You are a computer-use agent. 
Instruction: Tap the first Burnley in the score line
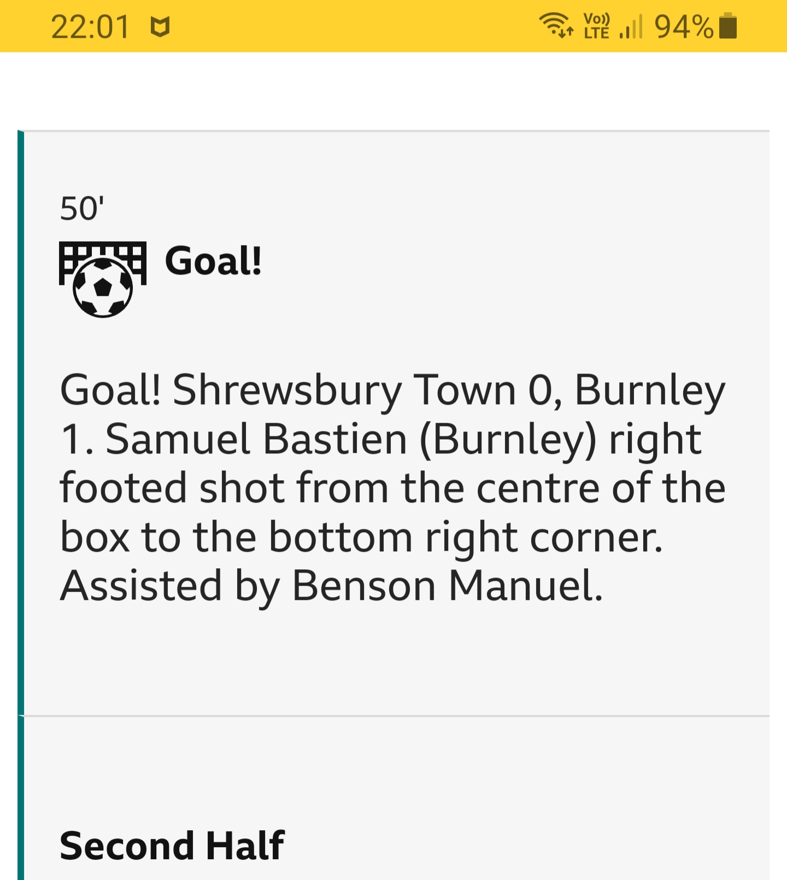pos(650,391)
